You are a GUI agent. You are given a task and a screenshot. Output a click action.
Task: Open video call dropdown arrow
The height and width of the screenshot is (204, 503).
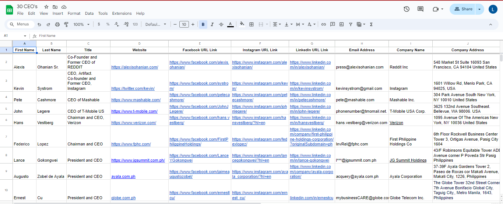tap(442, 9)
